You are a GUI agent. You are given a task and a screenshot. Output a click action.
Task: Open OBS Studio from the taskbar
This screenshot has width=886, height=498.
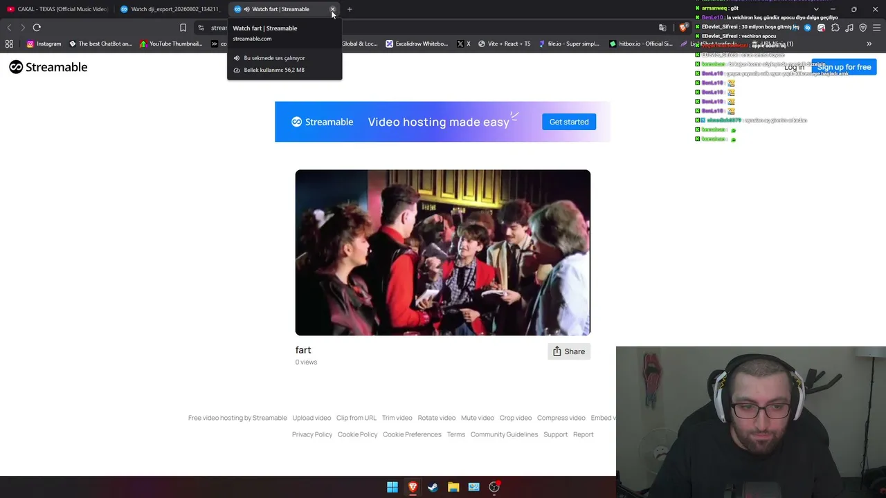click(x=494, y=487)
